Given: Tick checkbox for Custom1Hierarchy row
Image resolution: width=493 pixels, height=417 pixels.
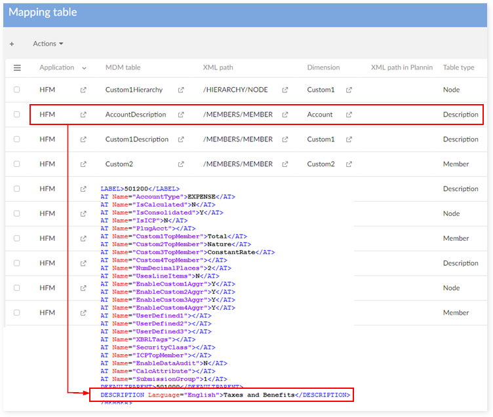Looking at the screenshot, I should [x=16, y=90].
